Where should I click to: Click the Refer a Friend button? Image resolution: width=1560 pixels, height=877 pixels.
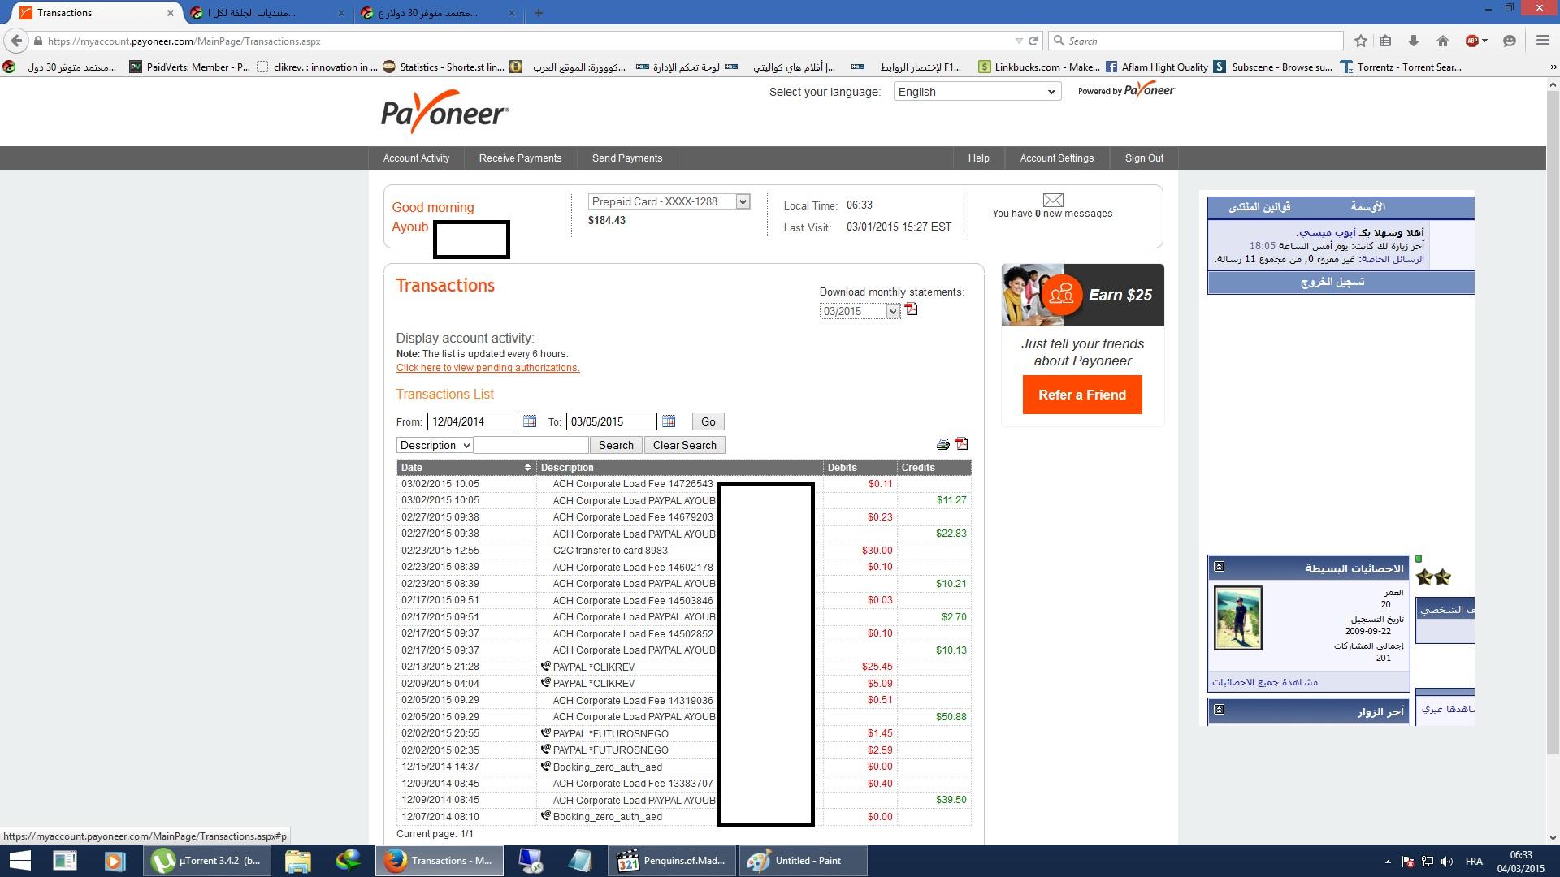pos(1082,395)
